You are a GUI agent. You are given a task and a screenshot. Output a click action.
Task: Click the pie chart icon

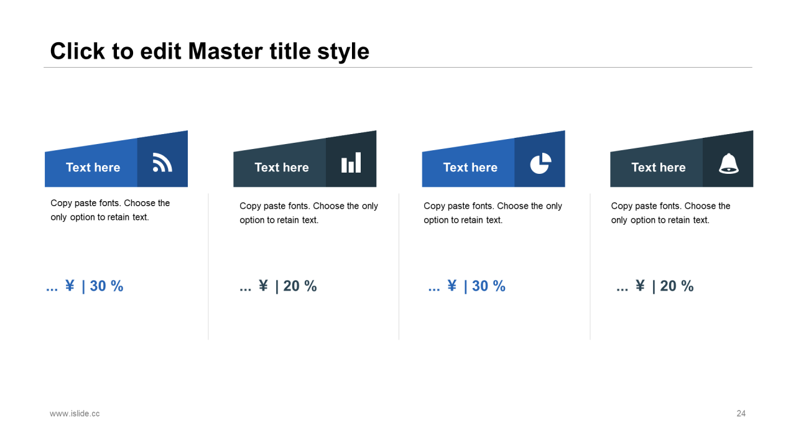(x=540, y=163)
